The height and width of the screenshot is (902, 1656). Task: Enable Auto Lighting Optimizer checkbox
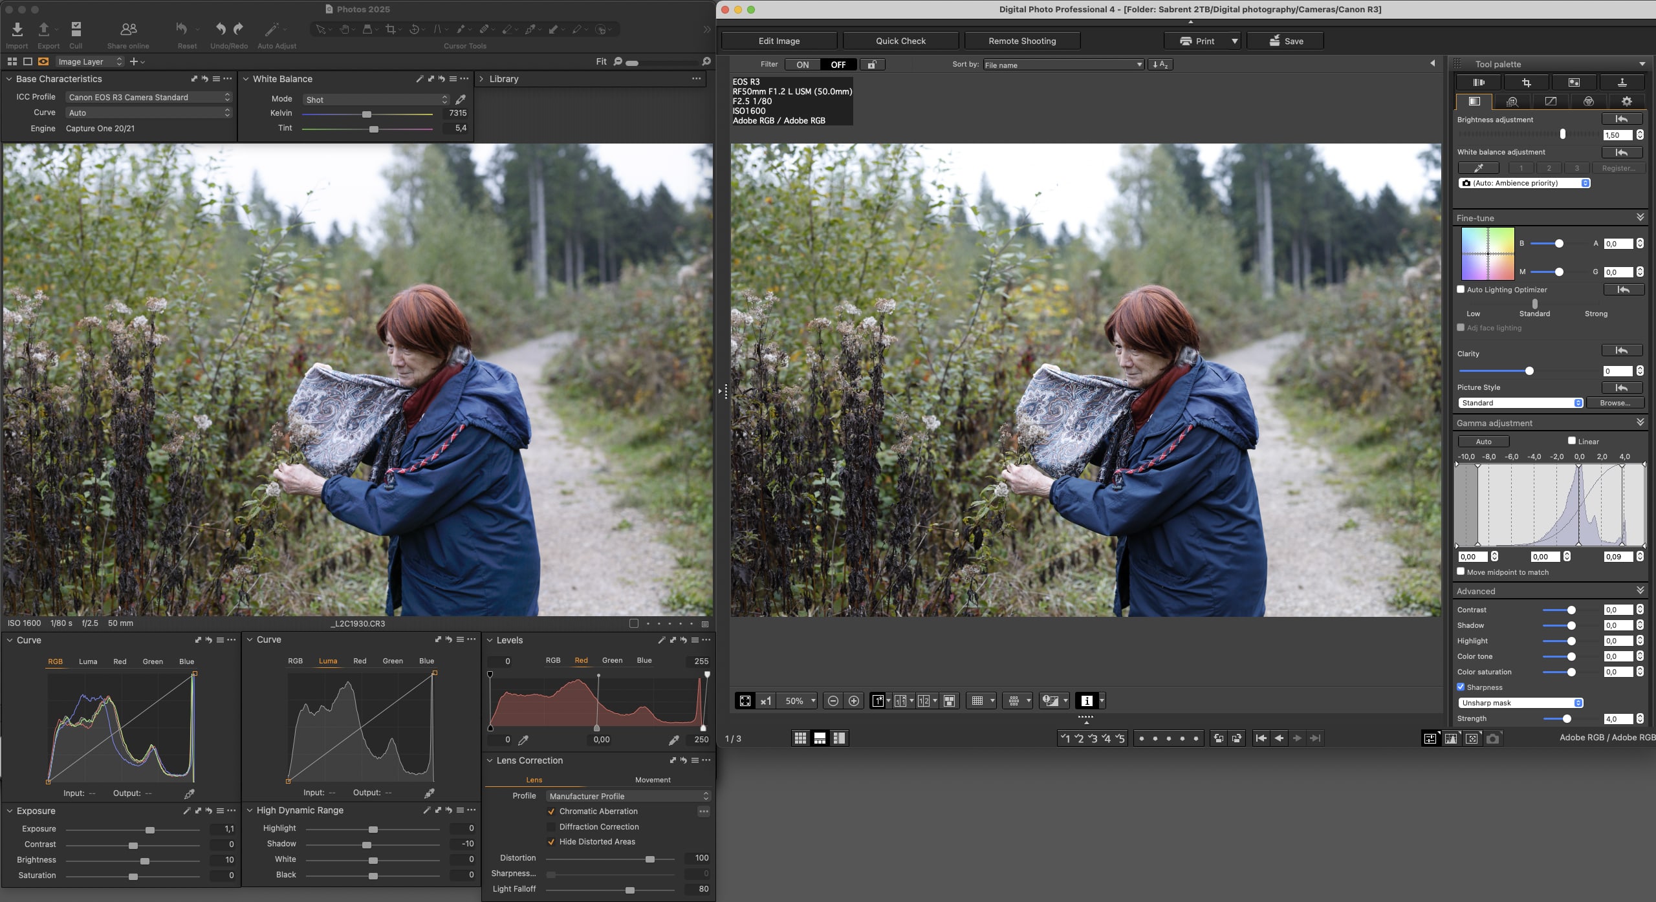tap(1461, 290)
